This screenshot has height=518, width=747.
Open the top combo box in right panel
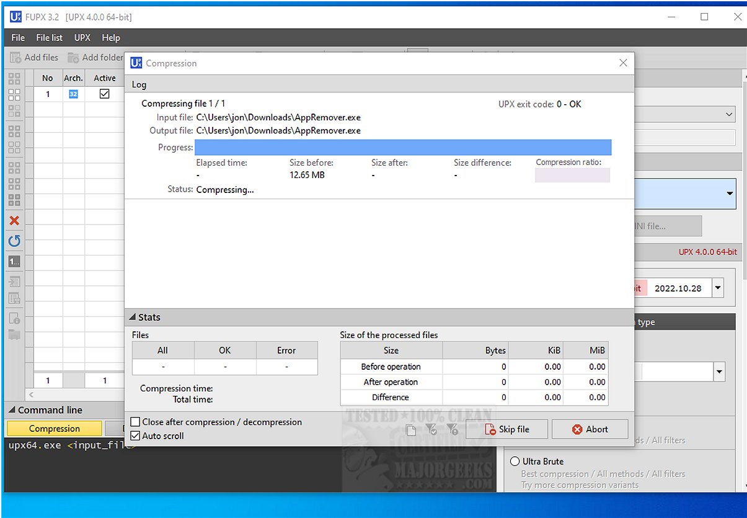728,114
